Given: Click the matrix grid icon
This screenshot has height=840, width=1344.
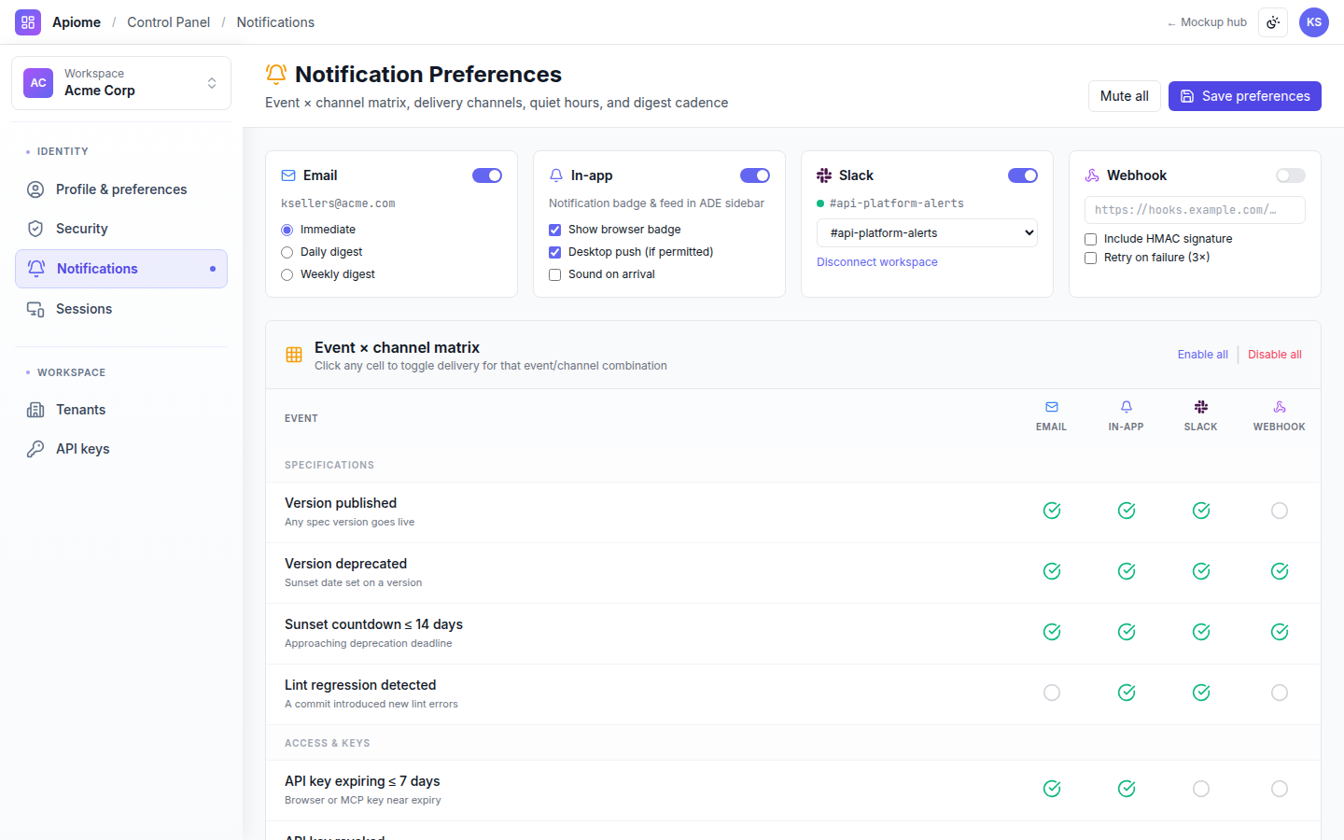Looking at the screenshot, I should 294,355.
